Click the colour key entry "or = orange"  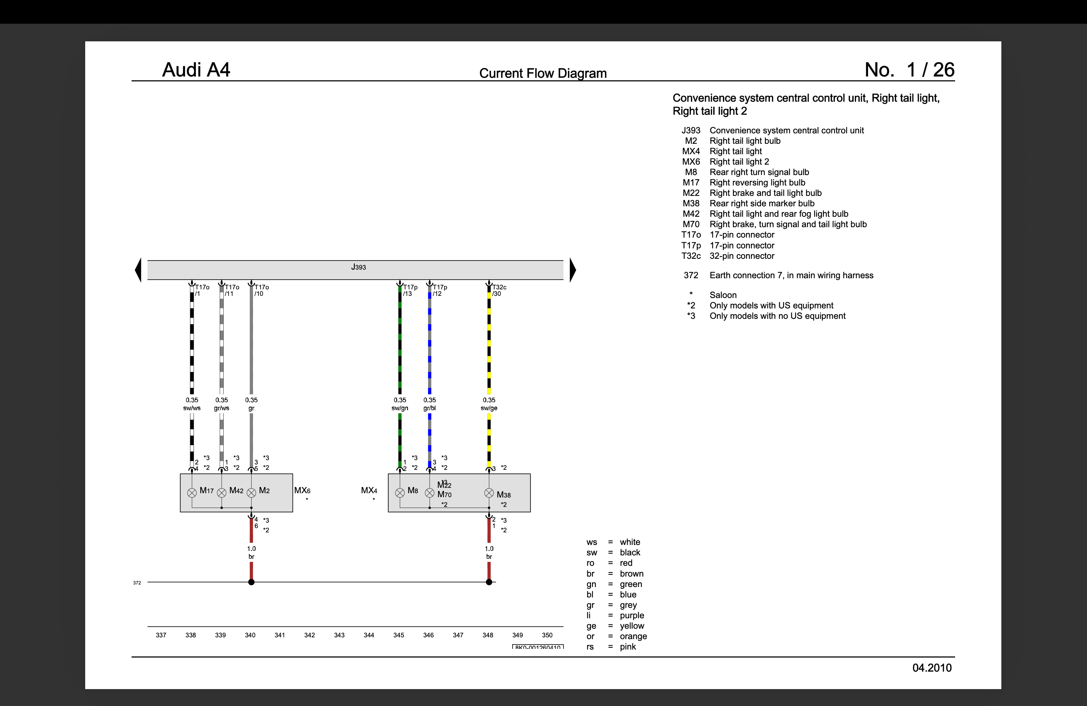[x=616, y=636]
